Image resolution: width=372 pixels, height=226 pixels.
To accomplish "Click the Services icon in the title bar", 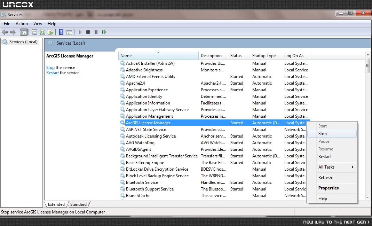I will 3,15.
